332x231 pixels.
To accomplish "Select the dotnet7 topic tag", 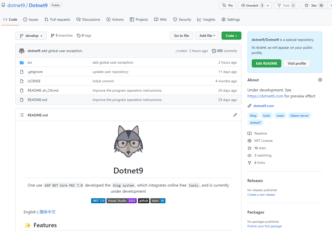I will point(256,122).
